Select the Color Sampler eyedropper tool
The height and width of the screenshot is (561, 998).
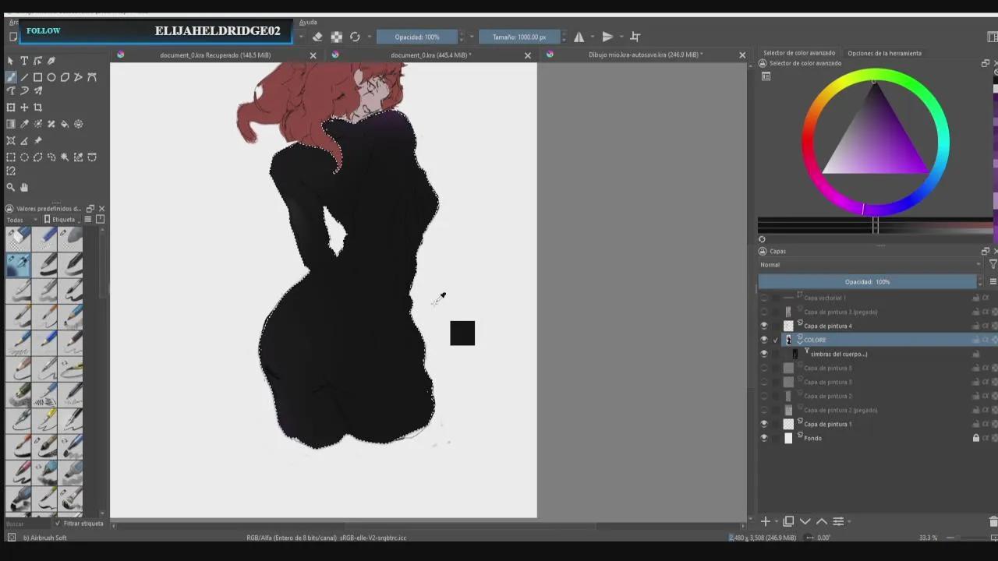click(x=24, y=124)
